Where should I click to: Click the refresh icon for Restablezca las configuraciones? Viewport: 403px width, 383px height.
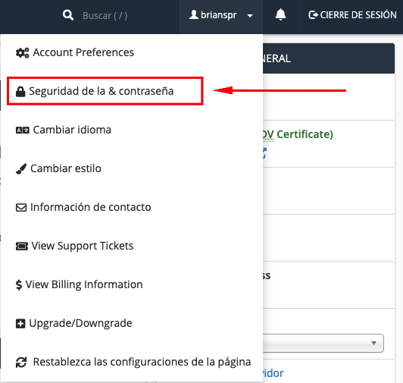tap(21, 363)
